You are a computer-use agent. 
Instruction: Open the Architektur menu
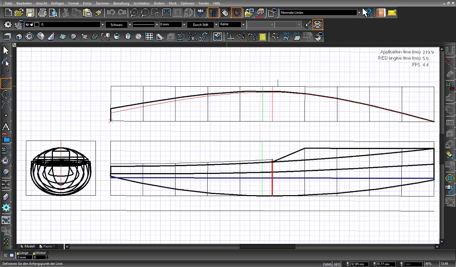click(x=141, y=3)
